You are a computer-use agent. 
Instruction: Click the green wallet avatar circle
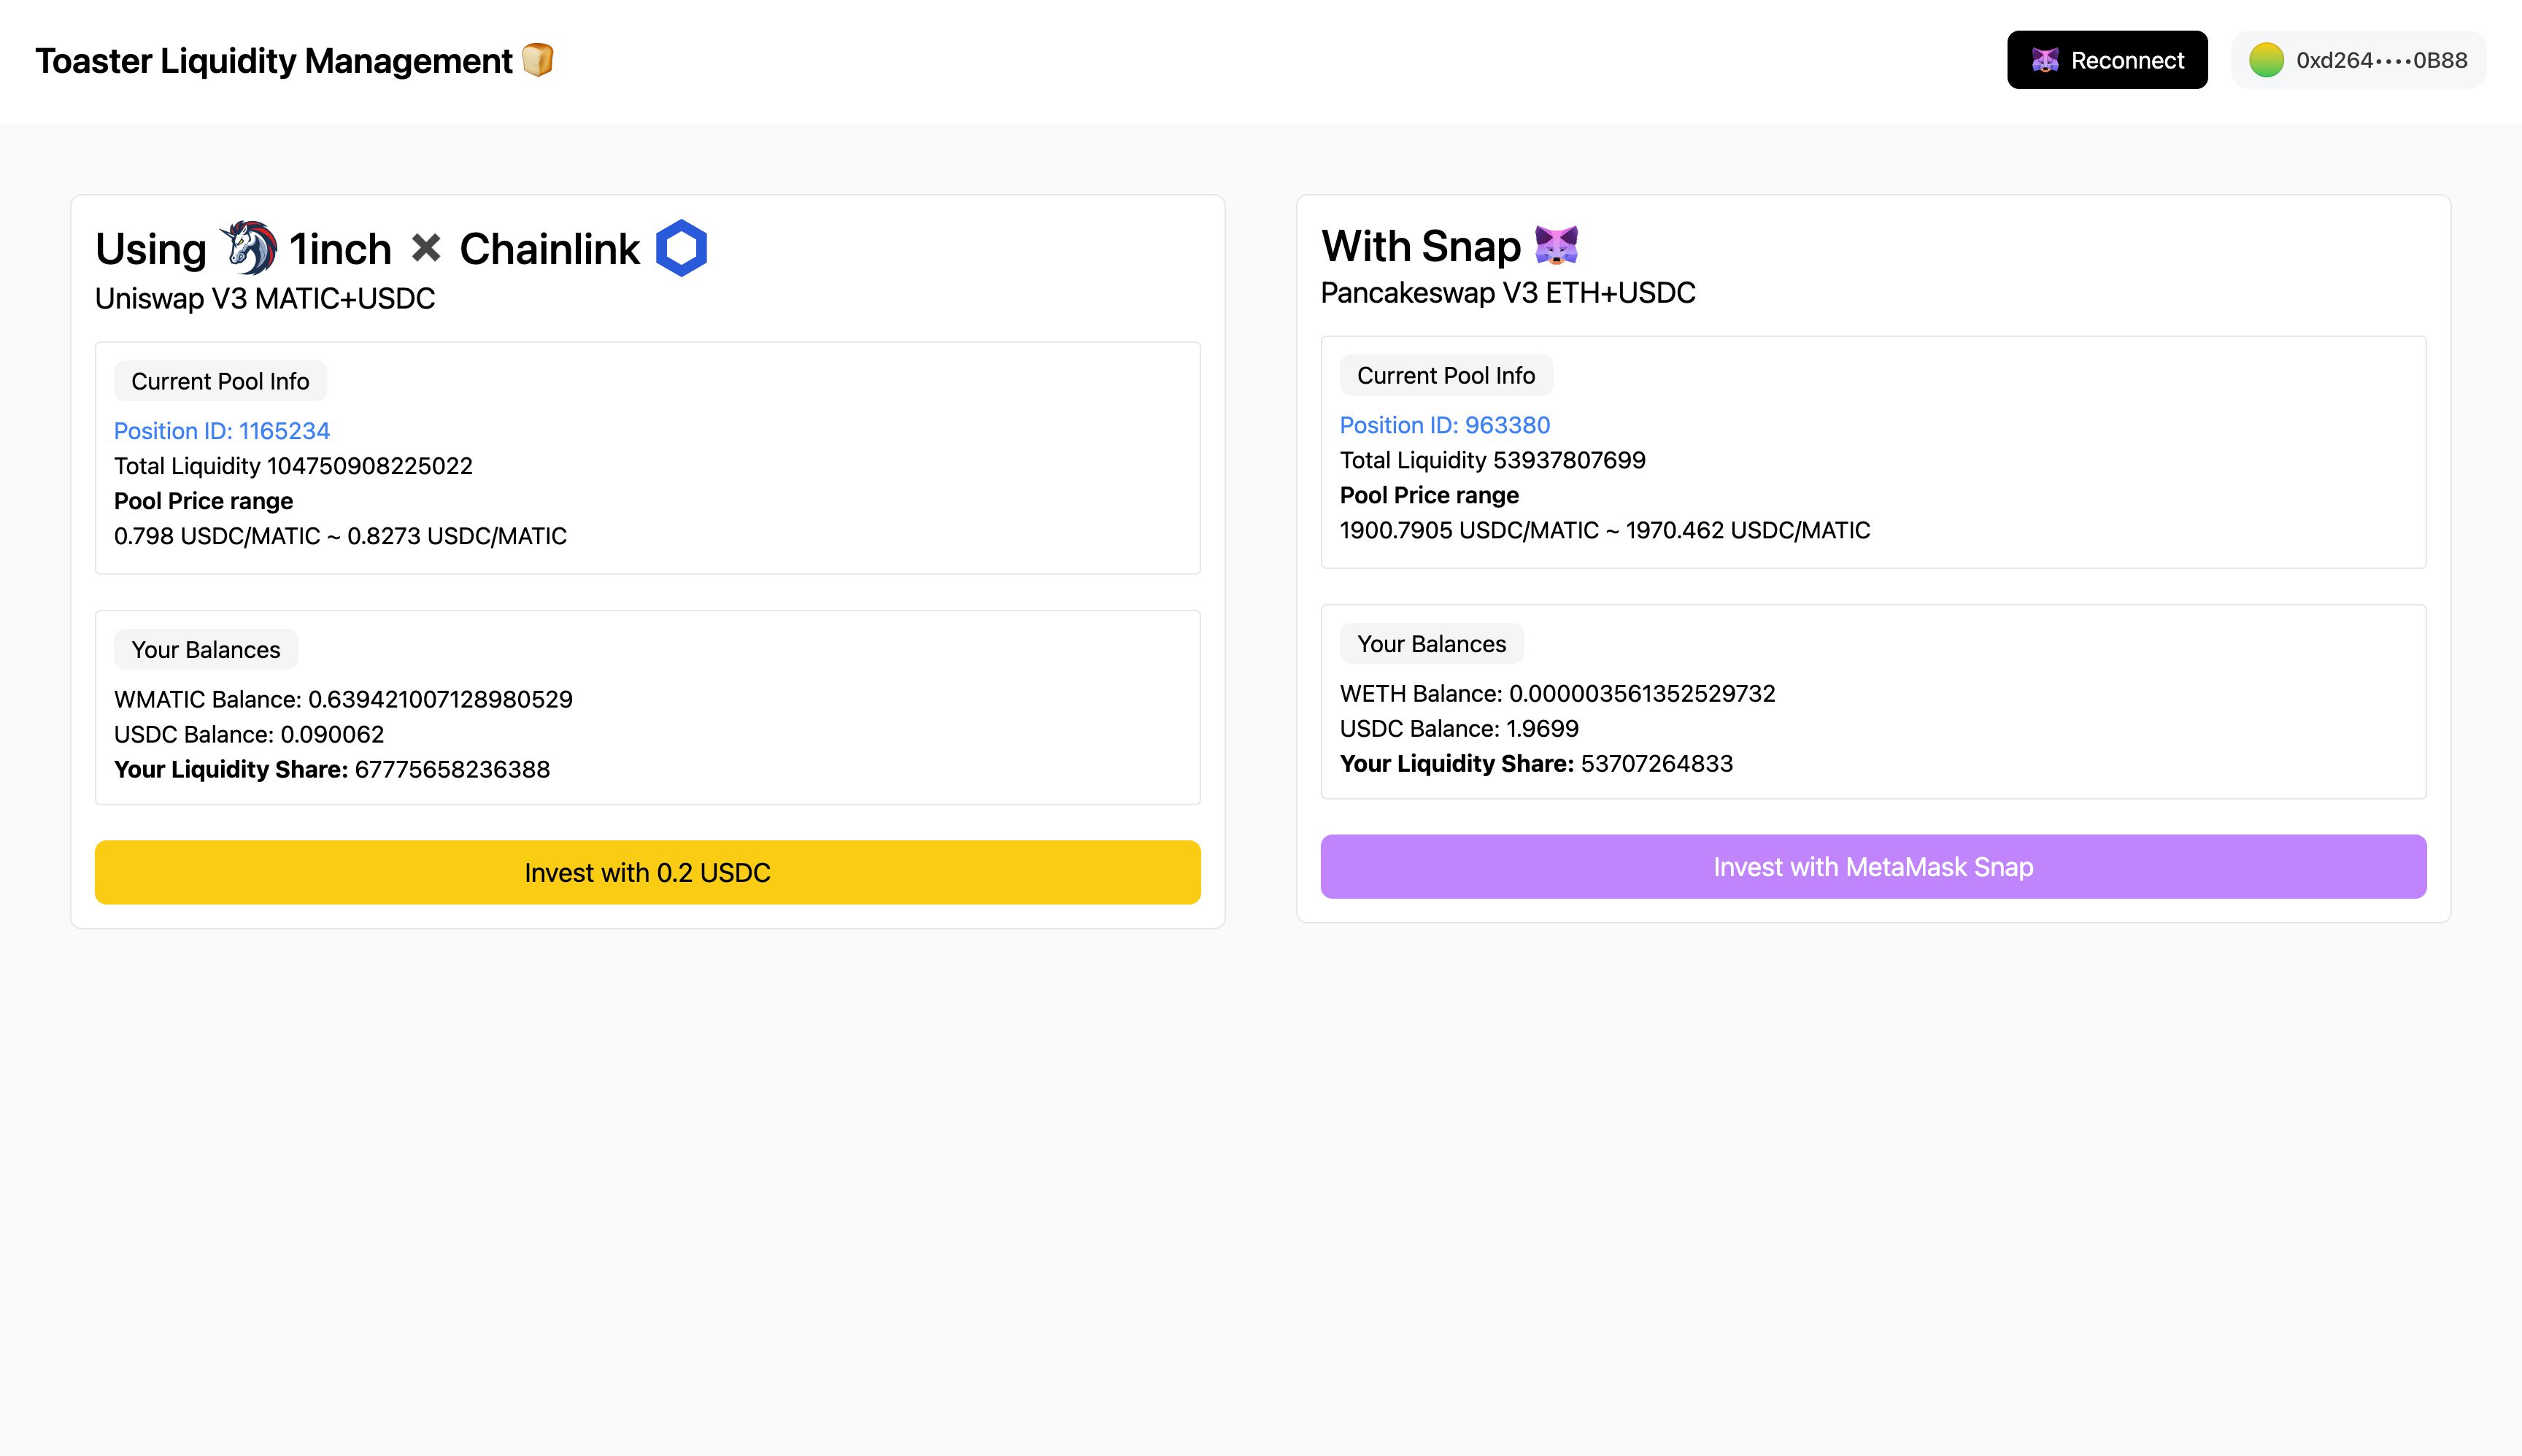[2266, 60]
